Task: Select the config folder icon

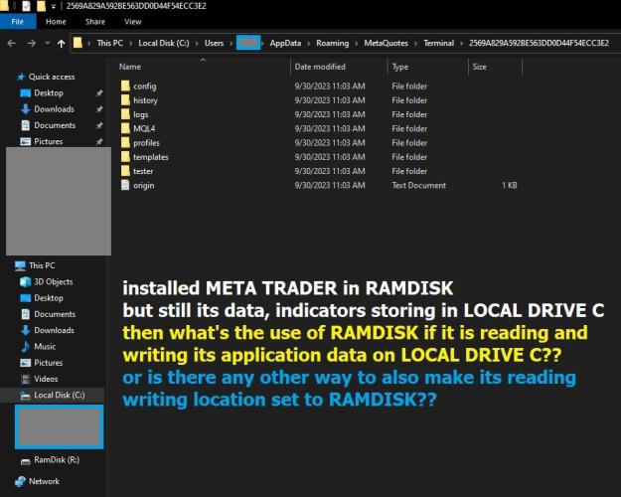Action: pos(125,85)
